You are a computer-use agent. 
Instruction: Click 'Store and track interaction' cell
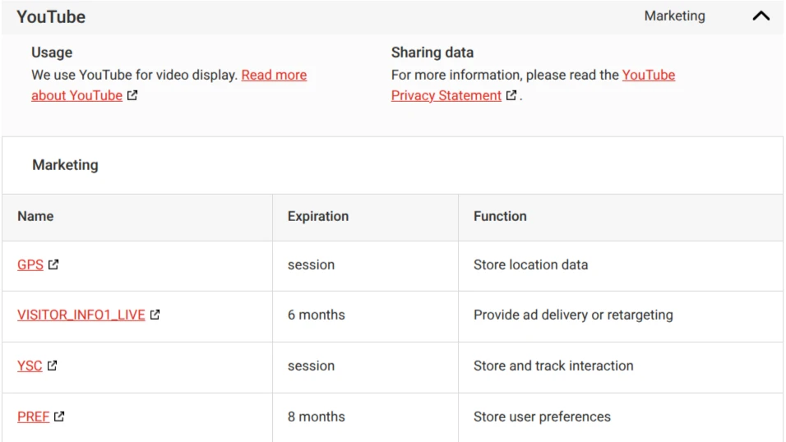553,366
